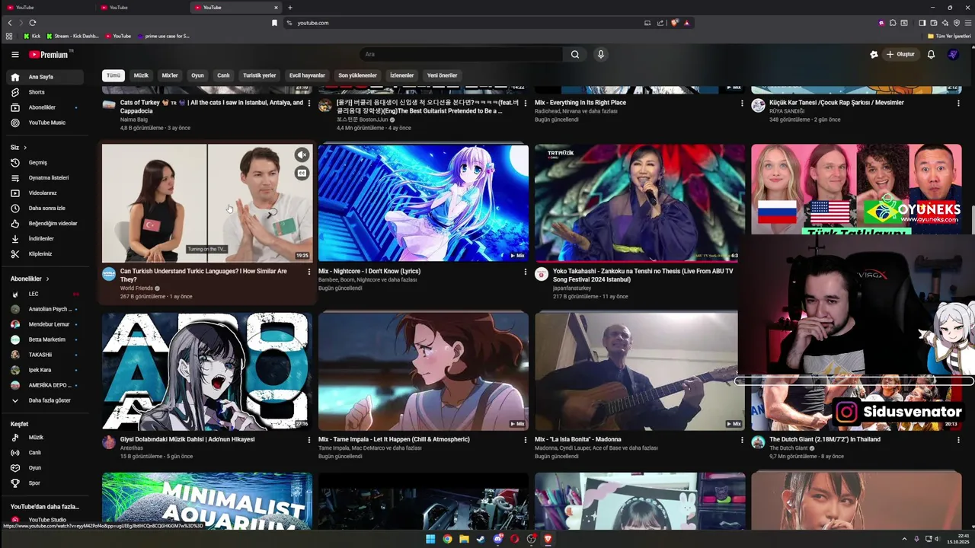Open options for The Dutch Giant video
The height and width of the screenshot is (548, 975).
tap(958, 440)
